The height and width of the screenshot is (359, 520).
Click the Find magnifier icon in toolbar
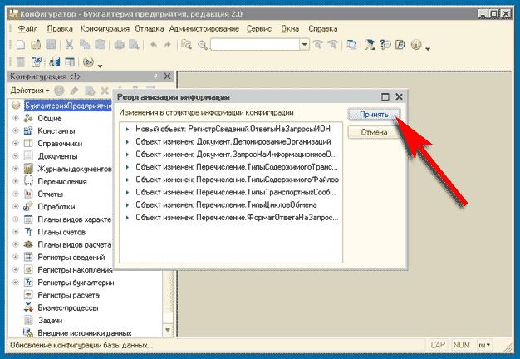(200, 45)
